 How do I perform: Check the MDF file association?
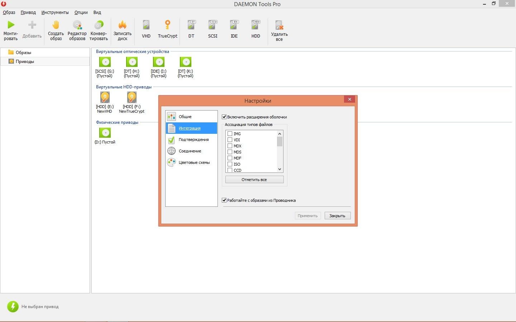click(230, 158)
